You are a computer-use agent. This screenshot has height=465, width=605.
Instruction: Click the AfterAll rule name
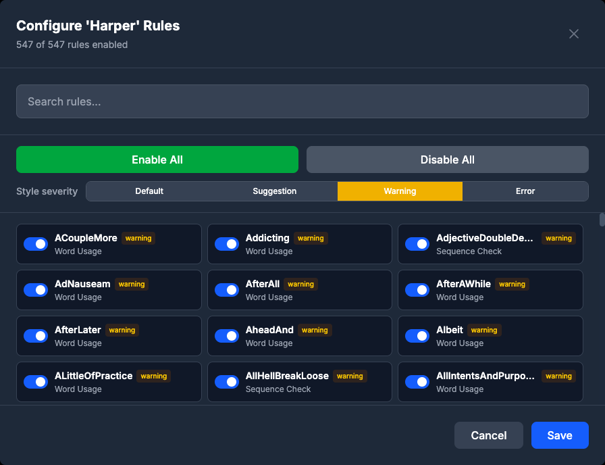click(263, 284)
